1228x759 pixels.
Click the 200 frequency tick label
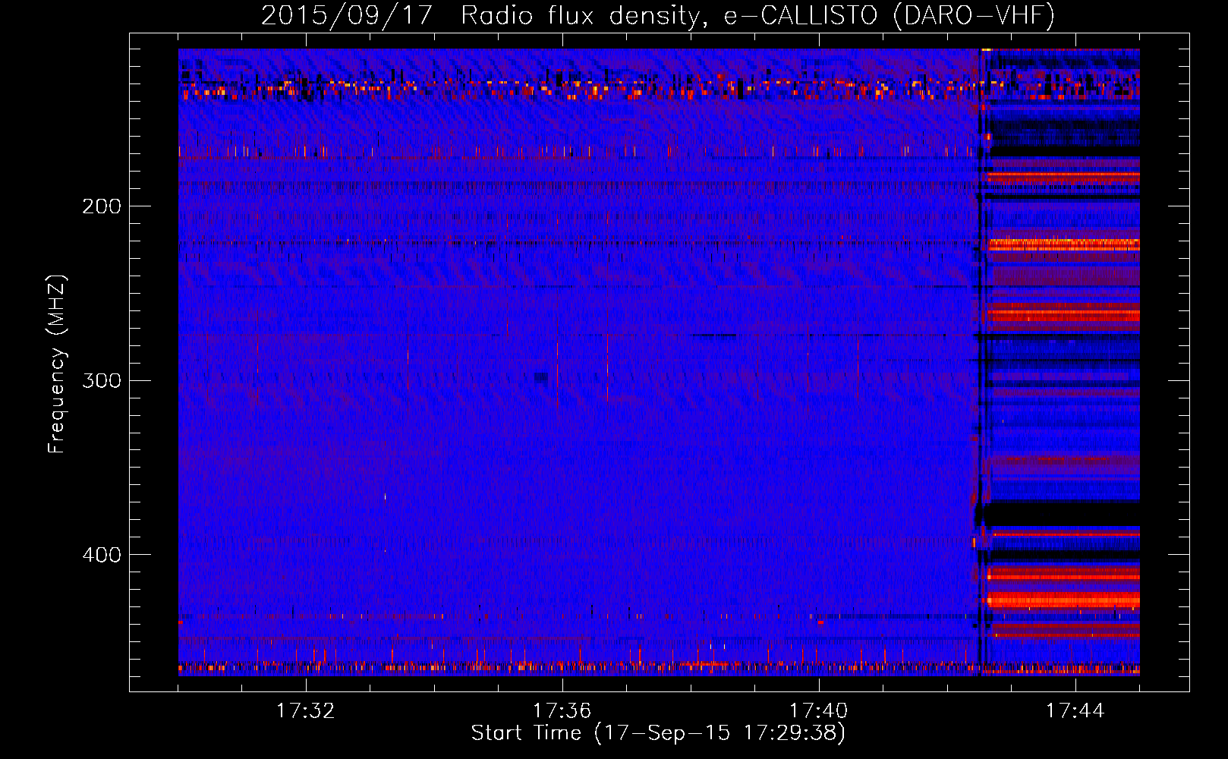(102, 206)
